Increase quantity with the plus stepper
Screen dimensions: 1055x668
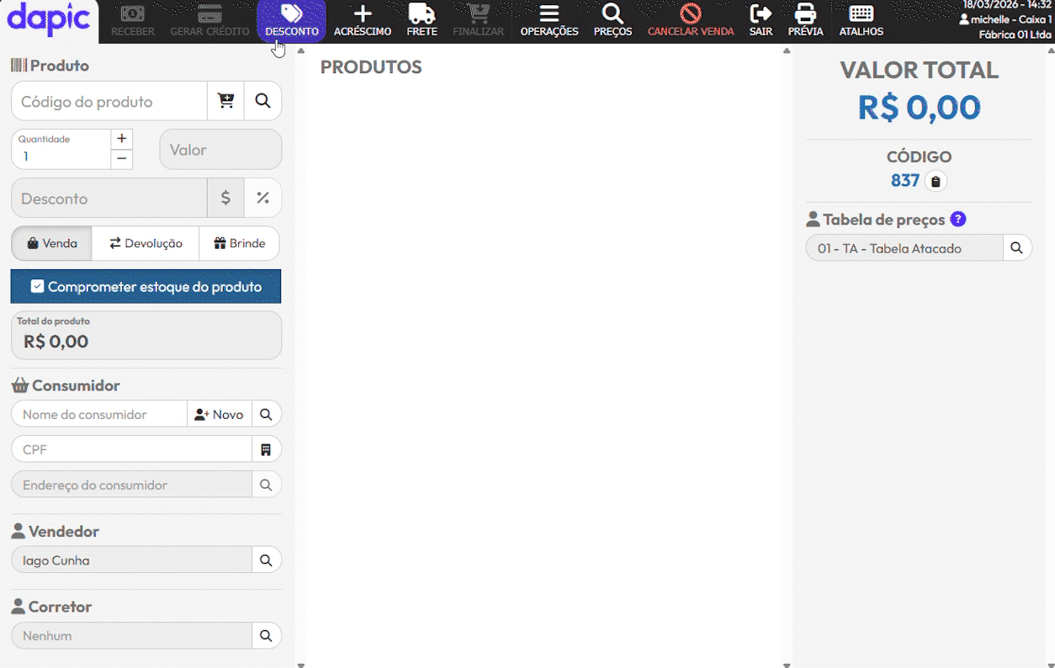tap(122, 139)
